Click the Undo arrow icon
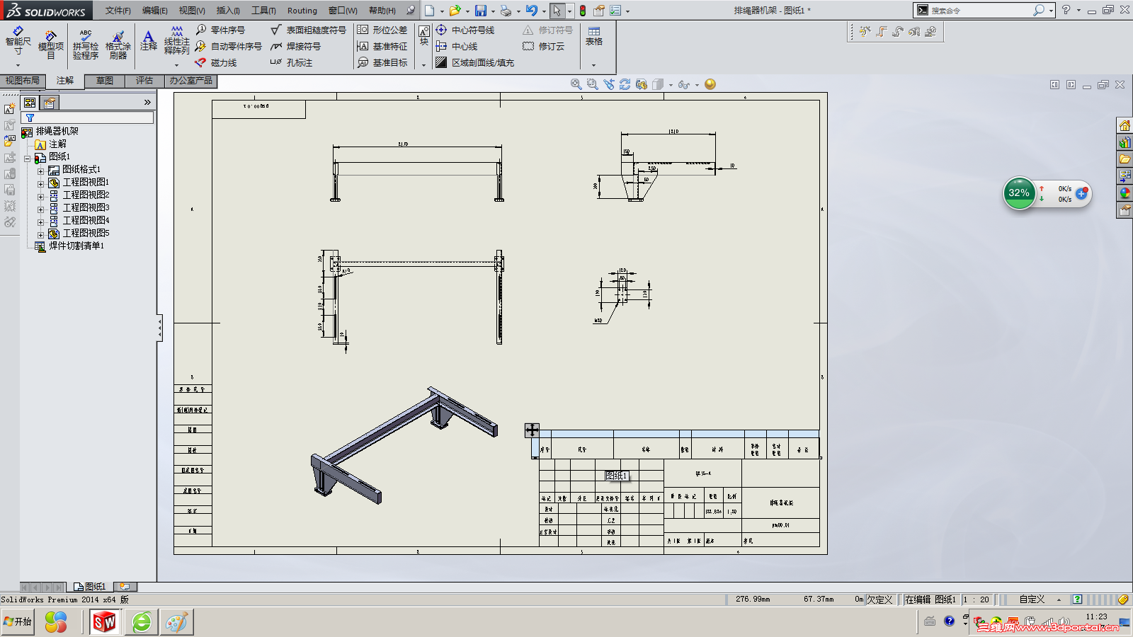Viewport: 1133px width, 637px height. tap(532, 11)
